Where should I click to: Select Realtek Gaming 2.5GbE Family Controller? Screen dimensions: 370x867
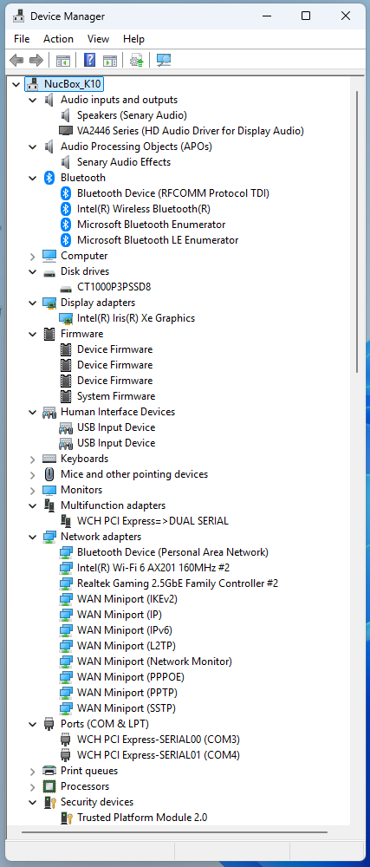tap(178, 583)
